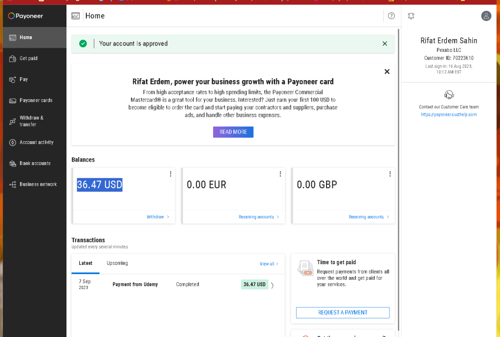Click the Bank accounts sidebar icon
The height and width of the screenshot is (337, 500).
(x=12, y=164)
